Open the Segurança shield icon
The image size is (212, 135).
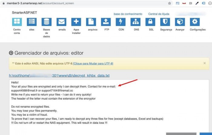click(165, 22)
